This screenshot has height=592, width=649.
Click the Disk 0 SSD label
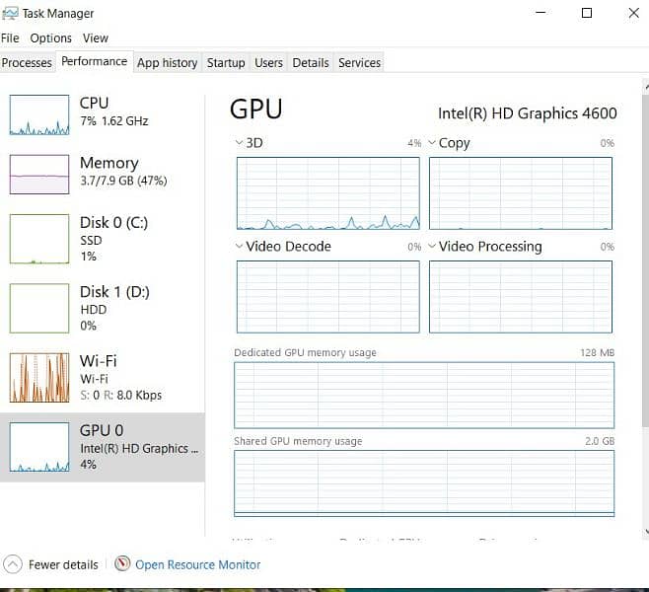point(91,240)
